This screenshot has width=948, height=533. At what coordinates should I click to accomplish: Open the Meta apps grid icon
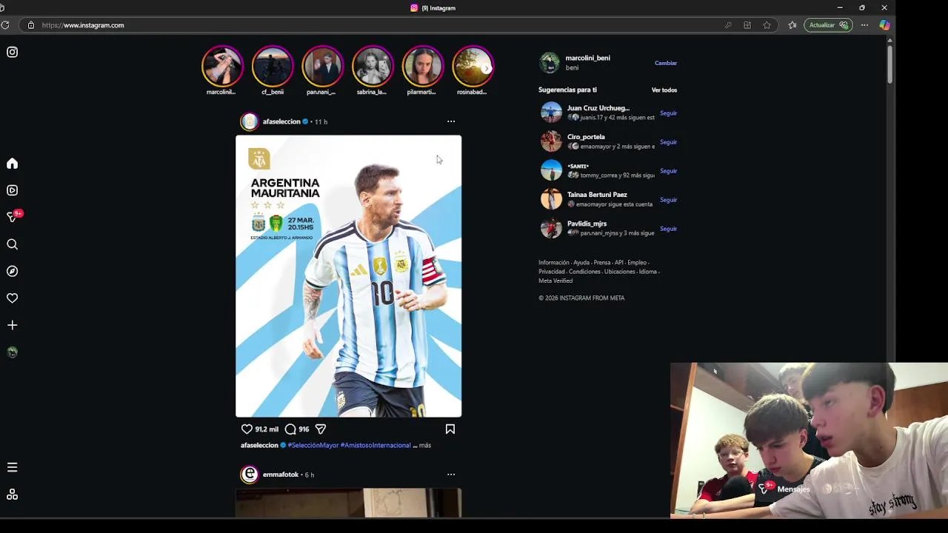coord(13,495)
